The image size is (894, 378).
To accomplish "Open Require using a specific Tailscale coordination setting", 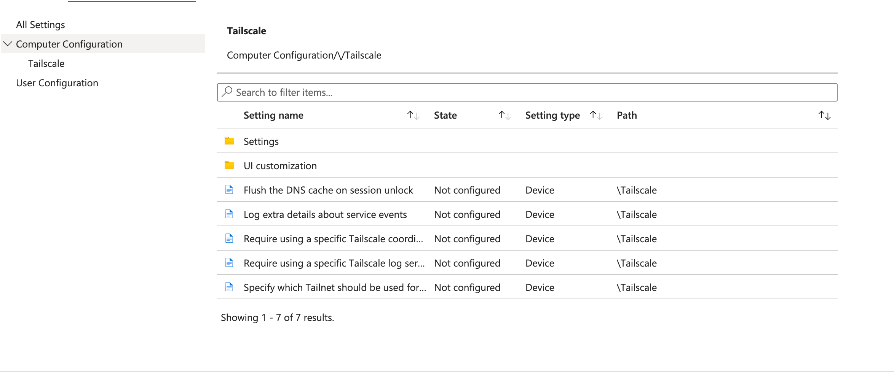I will [333, 239].
